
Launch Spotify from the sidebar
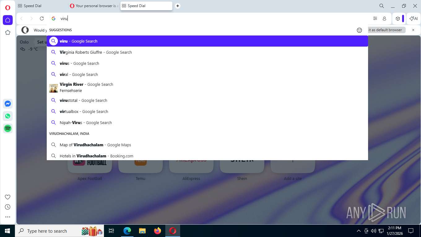pos(8,128)
